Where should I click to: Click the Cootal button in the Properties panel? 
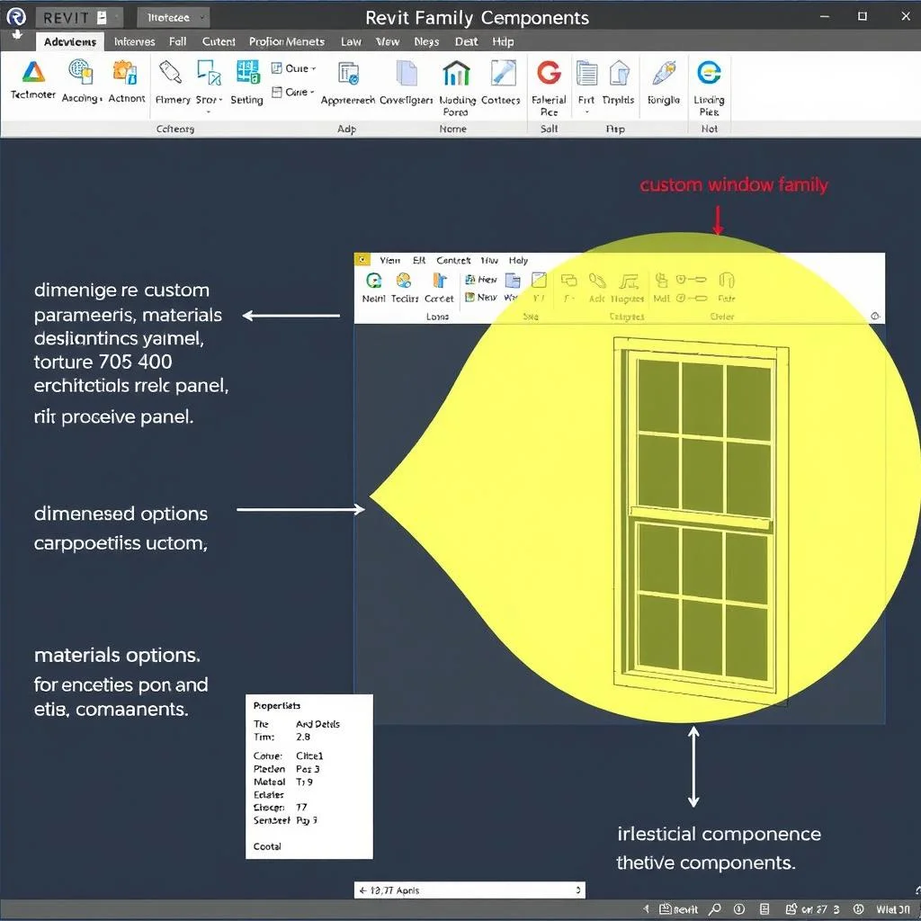point(265,846)
